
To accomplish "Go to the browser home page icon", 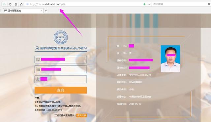I will (16, 4).
